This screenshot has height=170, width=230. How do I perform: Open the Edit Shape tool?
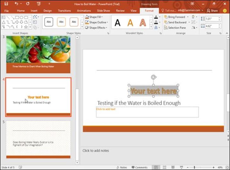pyautogui.click(x=36, y=17)
